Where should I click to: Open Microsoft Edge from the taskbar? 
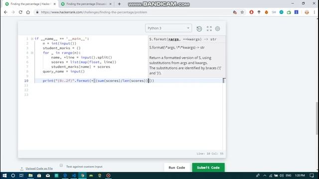pos(65,176)
